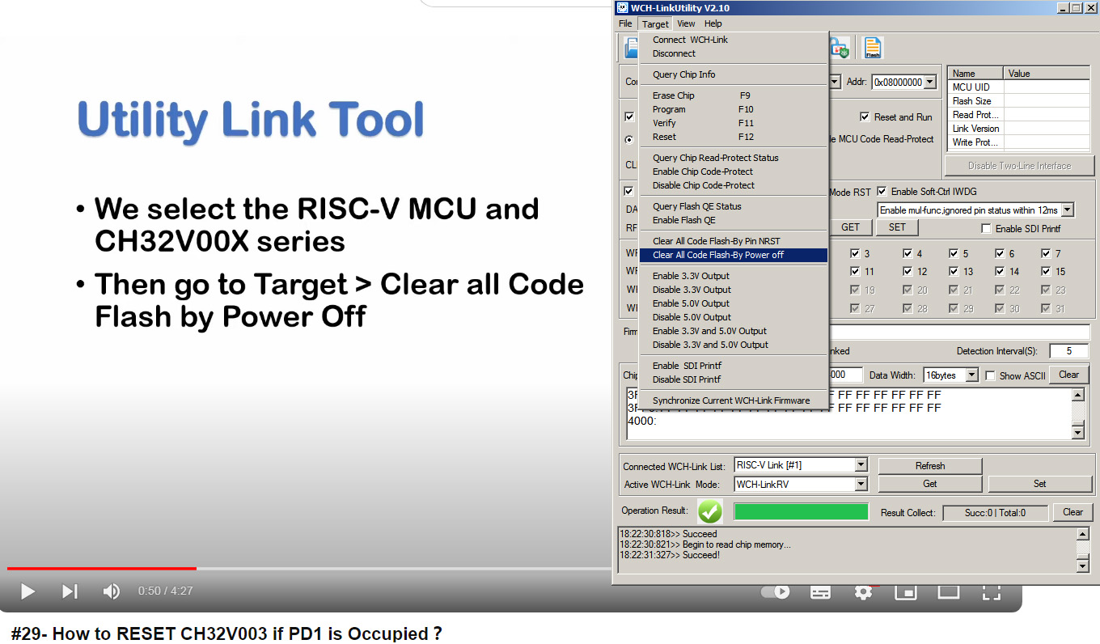Click Clear button next to Result Collect
The height and width of the screenshot is (644, 1100).
1072,512
